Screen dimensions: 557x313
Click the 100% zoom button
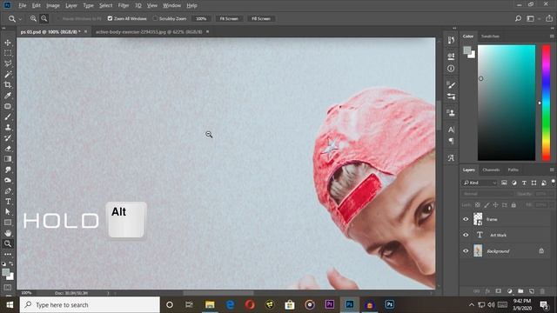pyautogui.click(x=201, y=18)
